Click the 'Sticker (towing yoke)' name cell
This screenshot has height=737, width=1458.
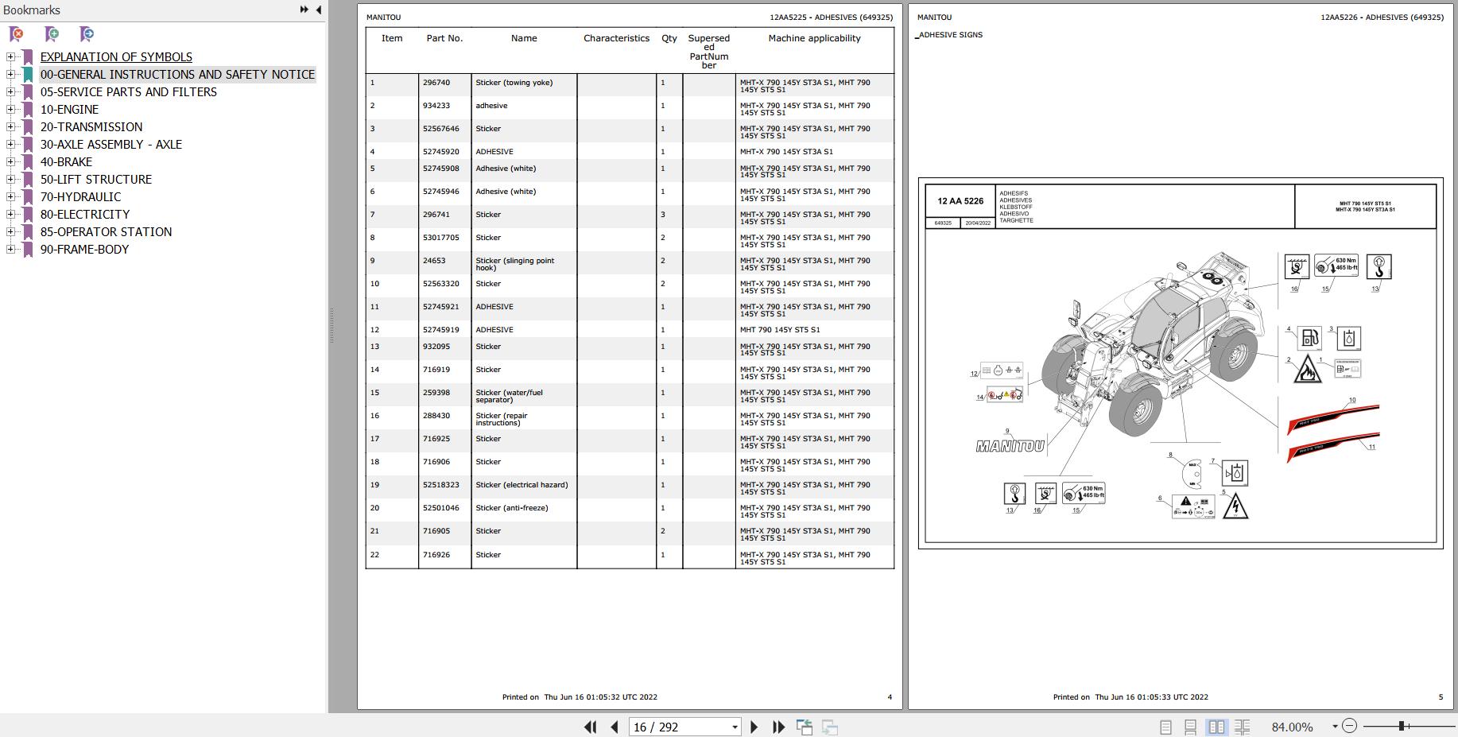(x=514, y=83)
